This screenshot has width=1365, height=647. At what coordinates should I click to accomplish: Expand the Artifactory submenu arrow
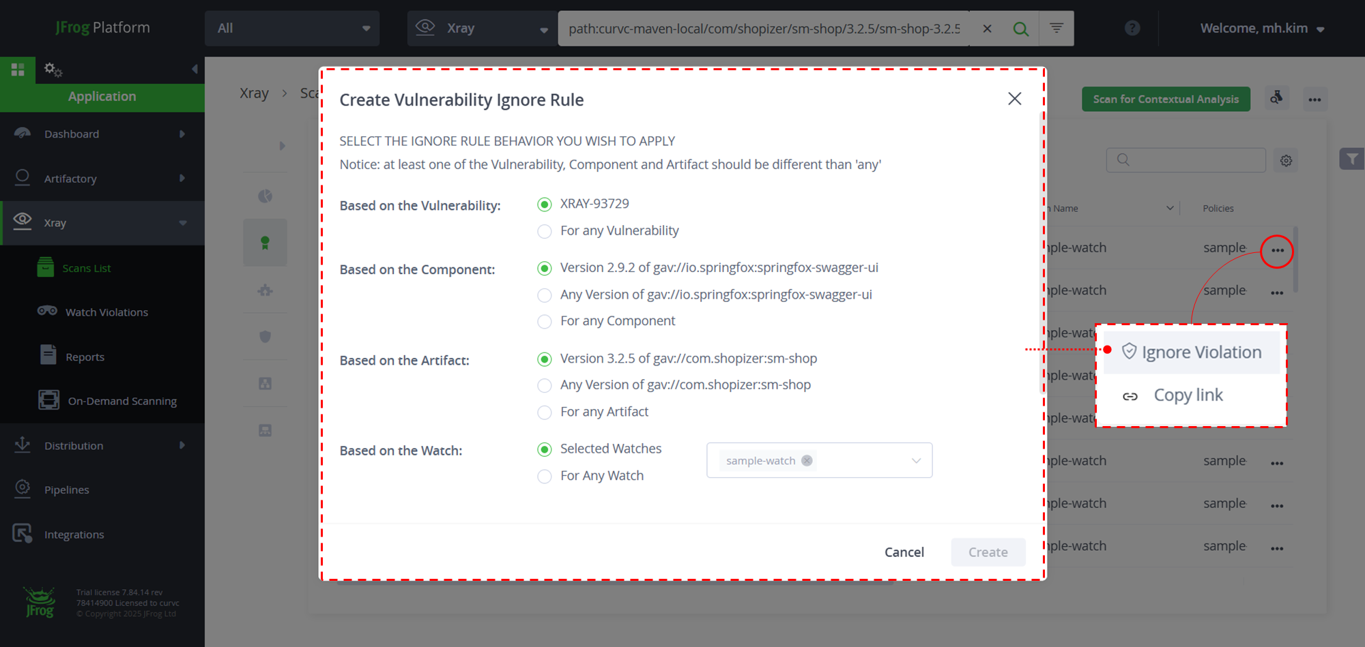click(x=182, y=178)
